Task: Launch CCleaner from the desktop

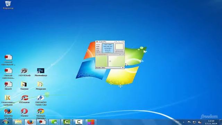Action: (x=24, y=99)
